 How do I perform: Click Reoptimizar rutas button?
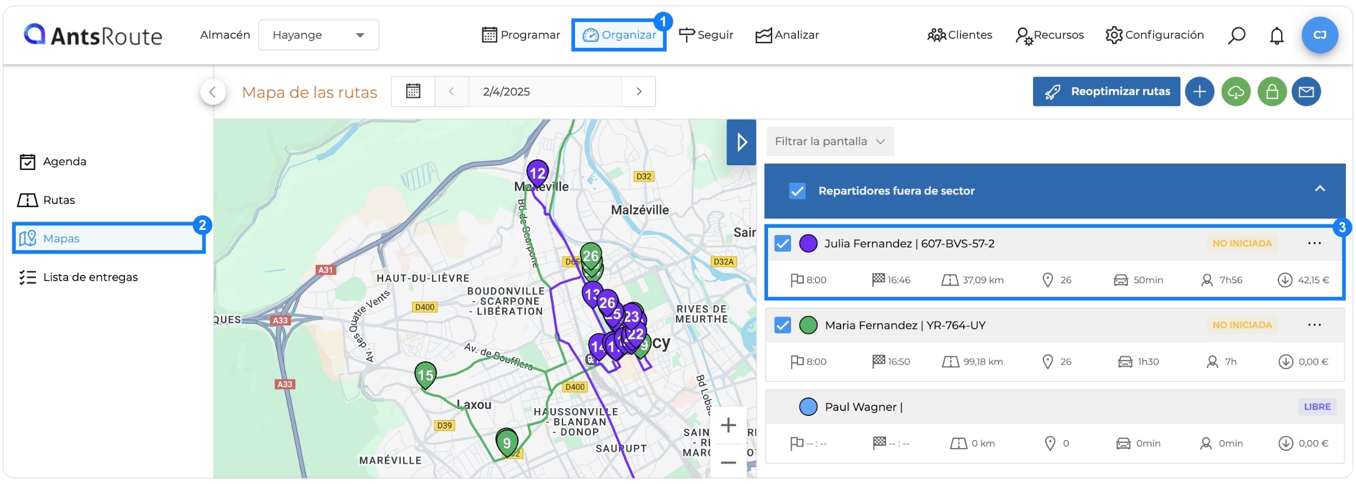(1106, 91)
